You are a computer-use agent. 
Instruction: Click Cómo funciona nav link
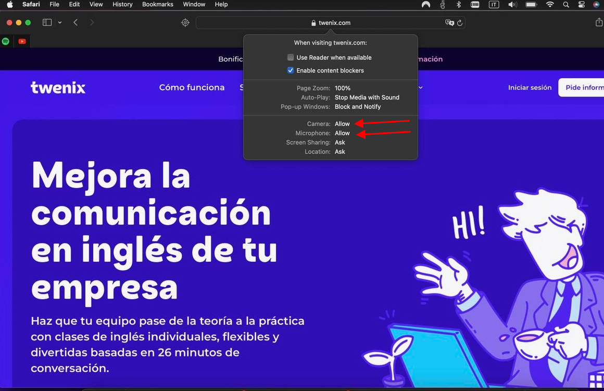tap(192, 88)
